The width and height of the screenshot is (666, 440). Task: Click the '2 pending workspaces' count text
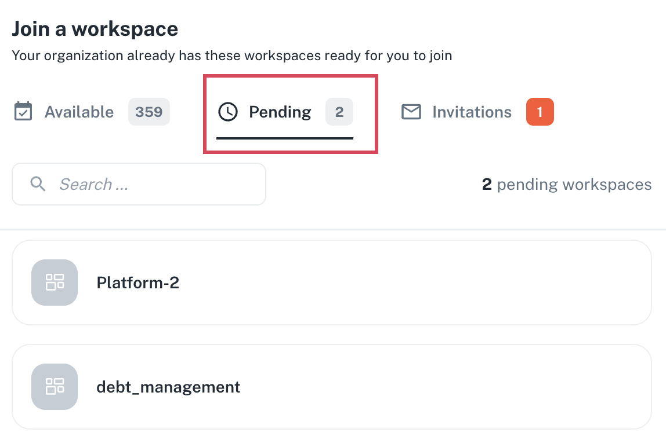(567, 184)
